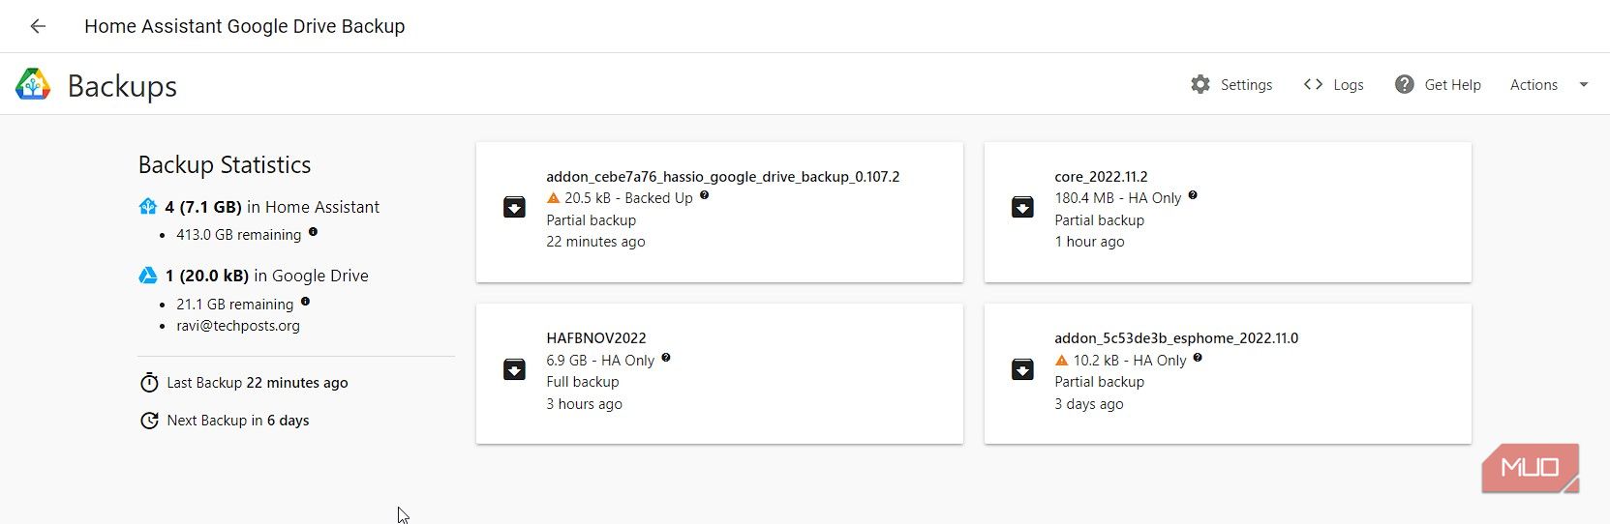The height and width of the screenshot is (524, 1610).
Task: Click the archive icon for HAFBNOV2022 backup
Action: click(x=514, y=369)
